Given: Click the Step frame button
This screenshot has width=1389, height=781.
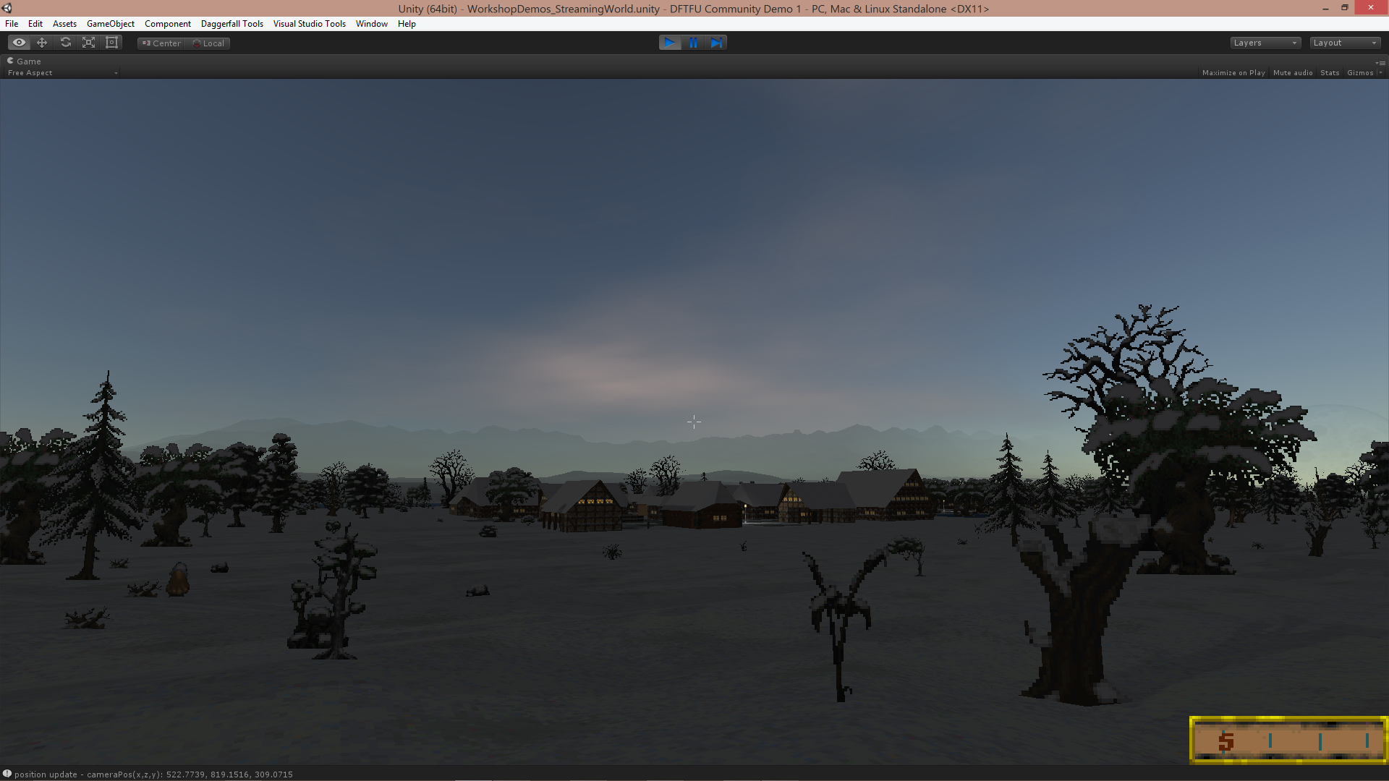Looking at the screenshot, I should pos(716,42).
